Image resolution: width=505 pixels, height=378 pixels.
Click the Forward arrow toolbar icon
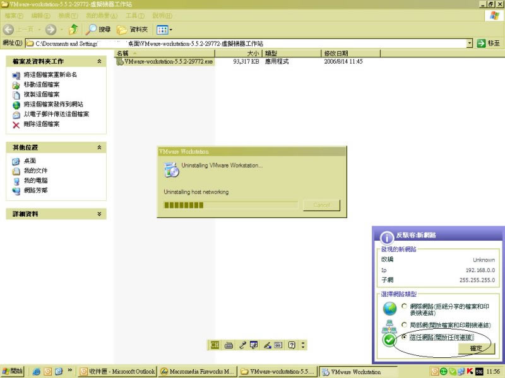[x=50, y=30]
